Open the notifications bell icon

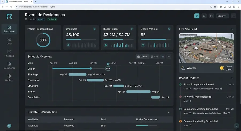click(x=204, y=16)
